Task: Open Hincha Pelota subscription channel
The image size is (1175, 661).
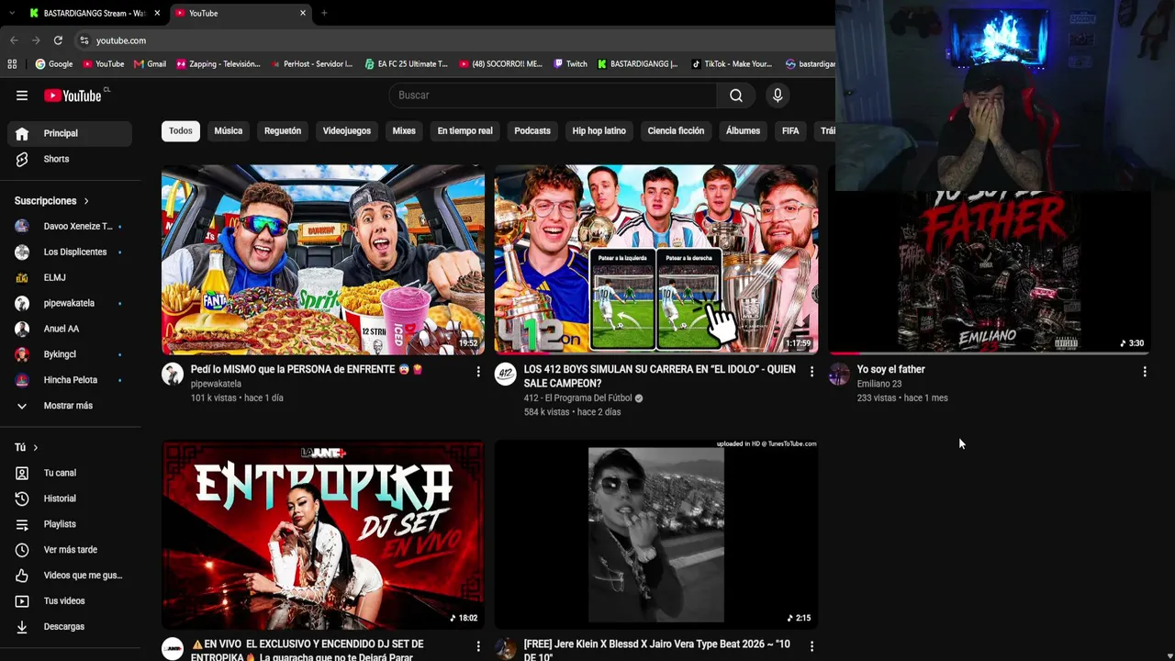Action: 70,380
